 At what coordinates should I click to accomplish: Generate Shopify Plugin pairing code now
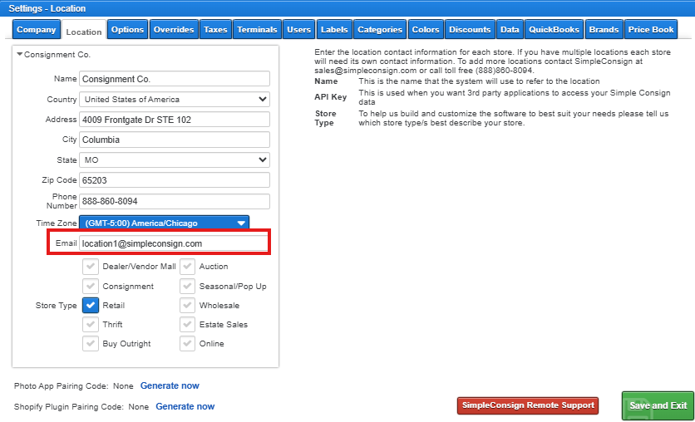(x=185, y=406)
